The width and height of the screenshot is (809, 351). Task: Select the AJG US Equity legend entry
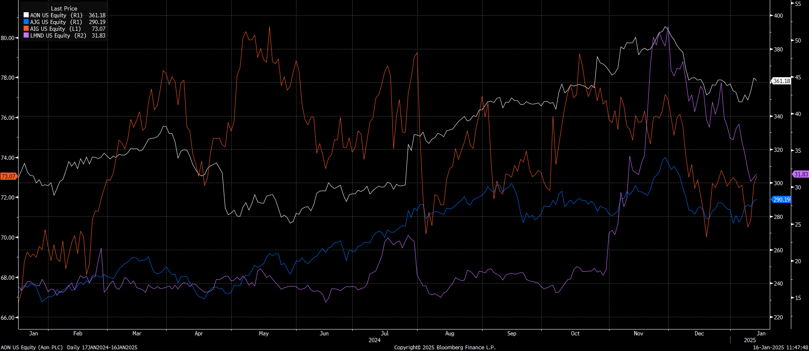point(56,22)
